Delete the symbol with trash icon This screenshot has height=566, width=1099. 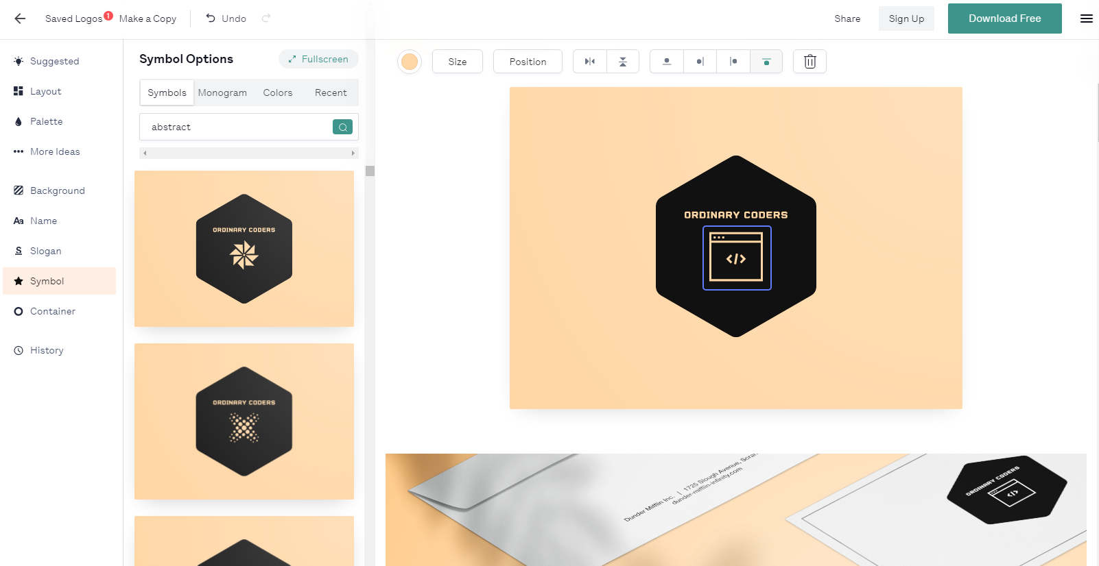[810, 62]
